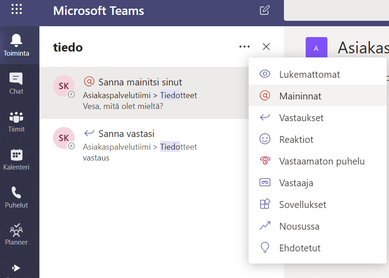Select Vastaamaton puhelu missed call filter
The width and height of the screenshot is (389, 278).
coord(322,161)
